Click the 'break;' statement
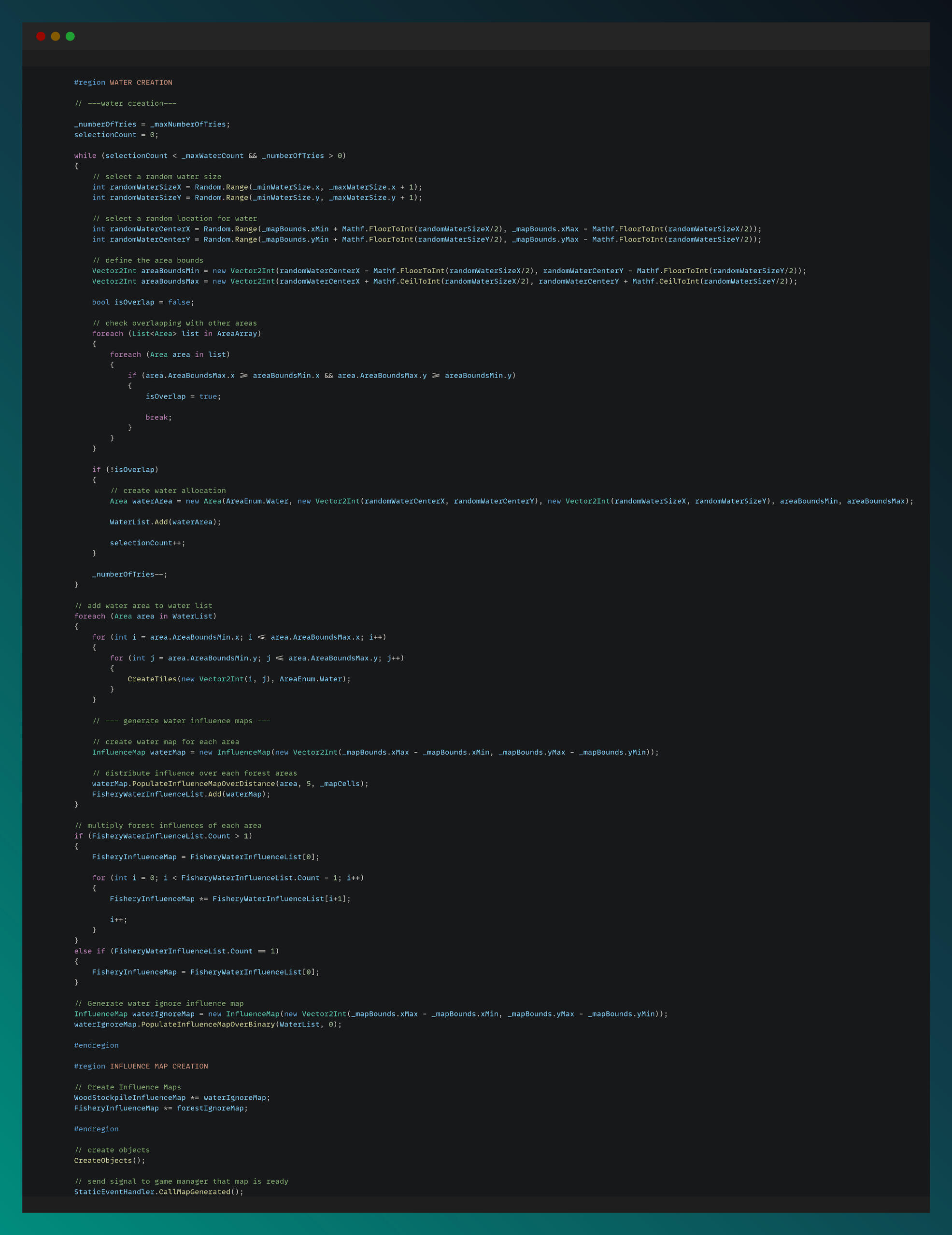The height and width of the screenshot is (1235, 952). click(x=158, y=417)
